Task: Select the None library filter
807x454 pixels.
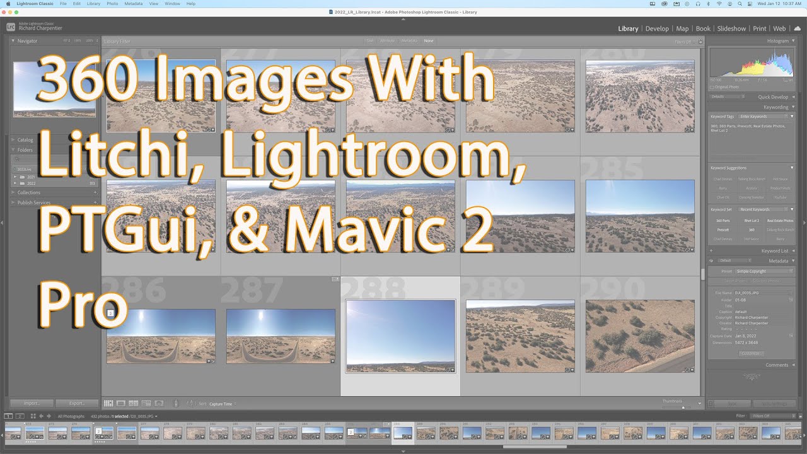Action: tap(429, 41)
